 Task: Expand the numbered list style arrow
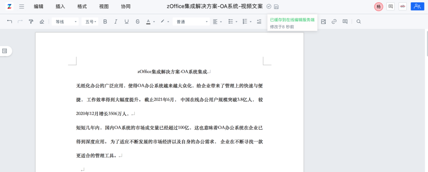point(250,22)
